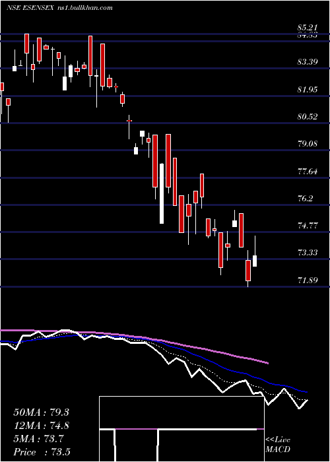
Task: Click the 12MA : 74.8 readout
Action: click(41, 426)
